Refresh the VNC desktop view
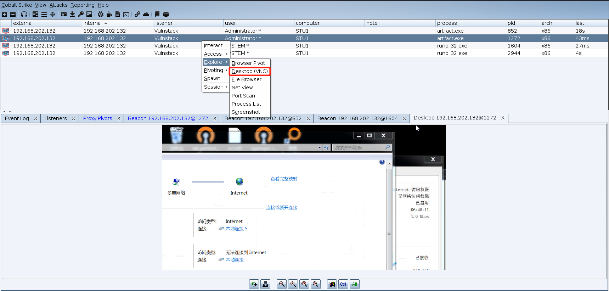Viewport: 609px width, 291px height. pyautogui.click(x=254, y=284)
